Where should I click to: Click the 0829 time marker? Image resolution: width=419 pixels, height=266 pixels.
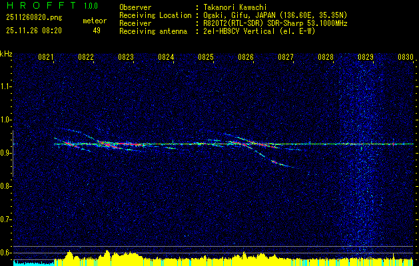(366, 57)
